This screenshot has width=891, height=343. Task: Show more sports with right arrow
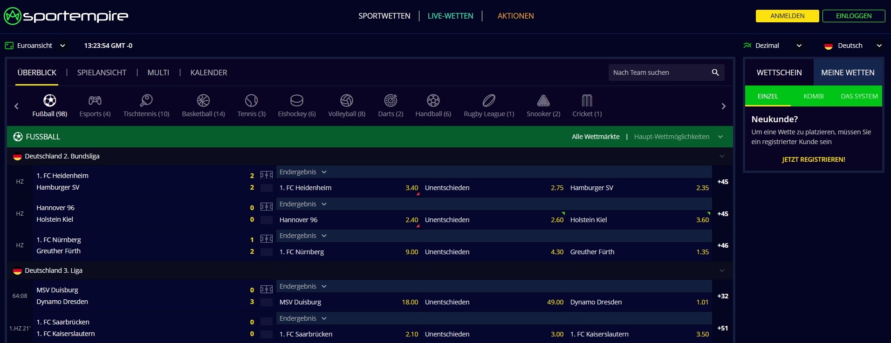tap(723, 106)
